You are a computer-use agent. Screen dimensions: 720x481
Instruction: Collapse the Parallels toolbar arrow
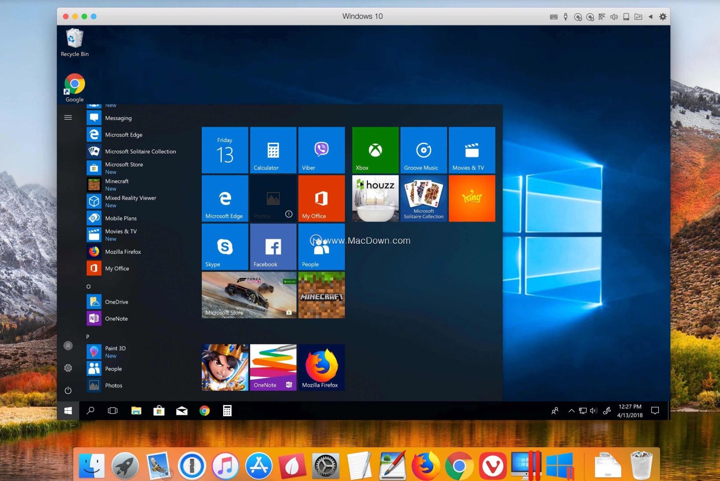click(x=650, y=16)
